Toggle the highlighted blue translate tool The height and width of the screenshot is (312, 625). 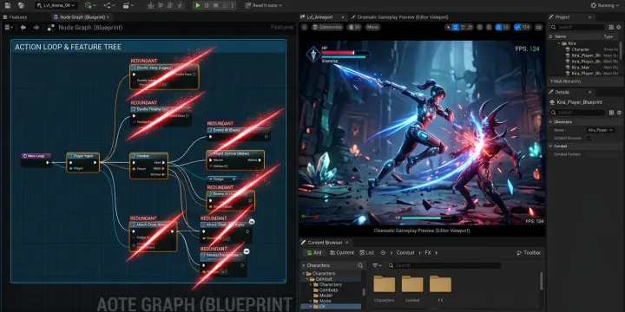(455, 27)
